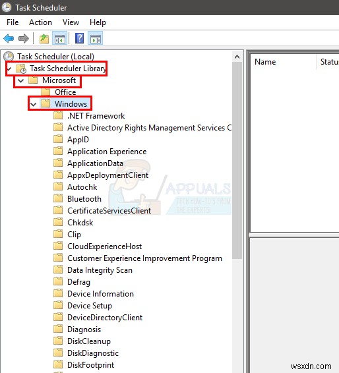Click the AppID folder icon
This screenshot has height=373, width=339.
tap(58, 139)
